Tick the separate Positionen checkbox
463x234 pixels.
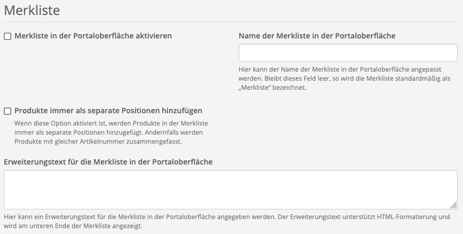point(7,111)
